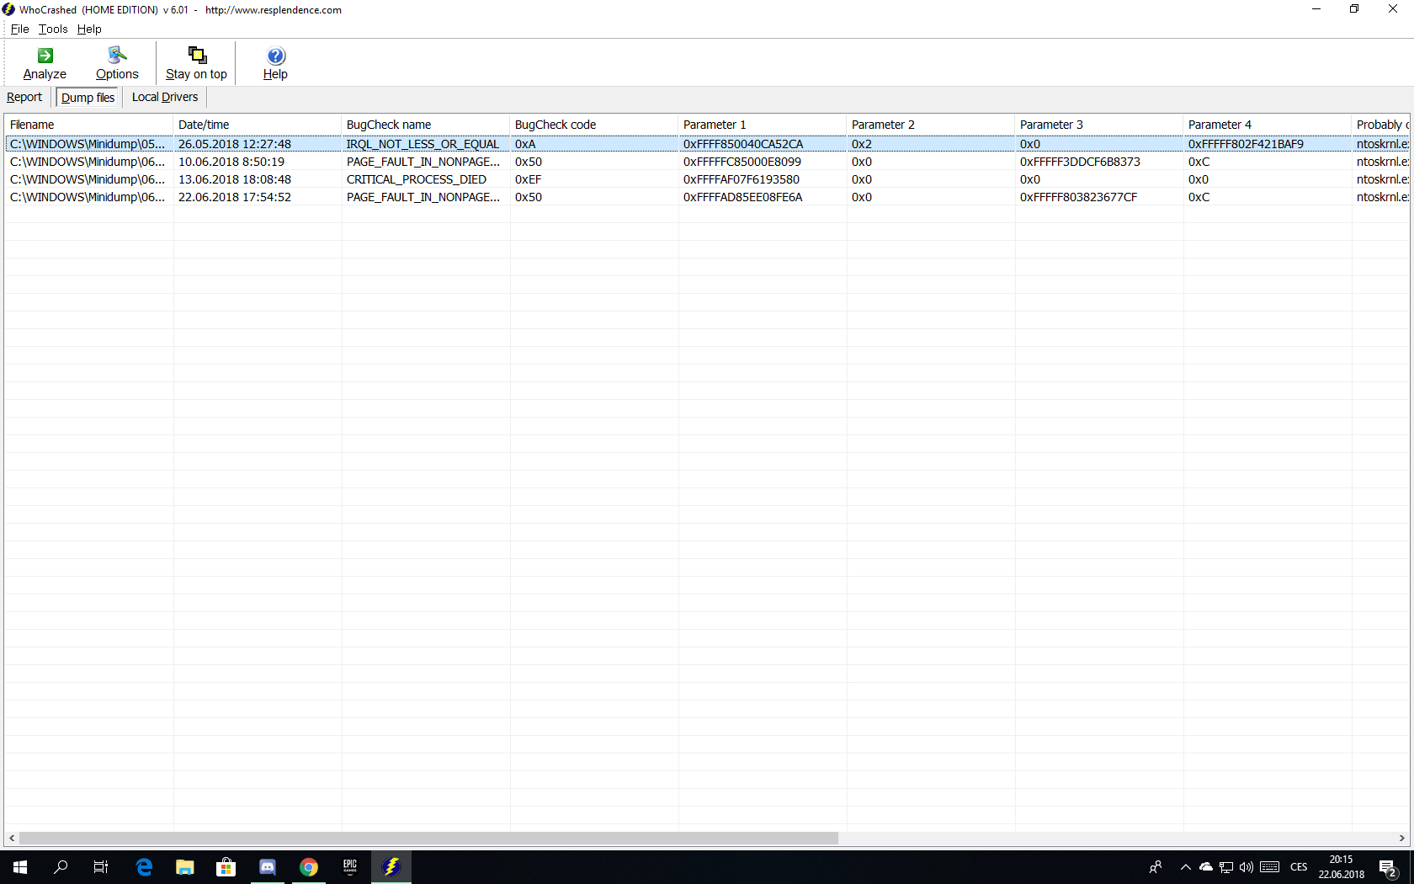Switch to the Report tab

coord(24,97)
